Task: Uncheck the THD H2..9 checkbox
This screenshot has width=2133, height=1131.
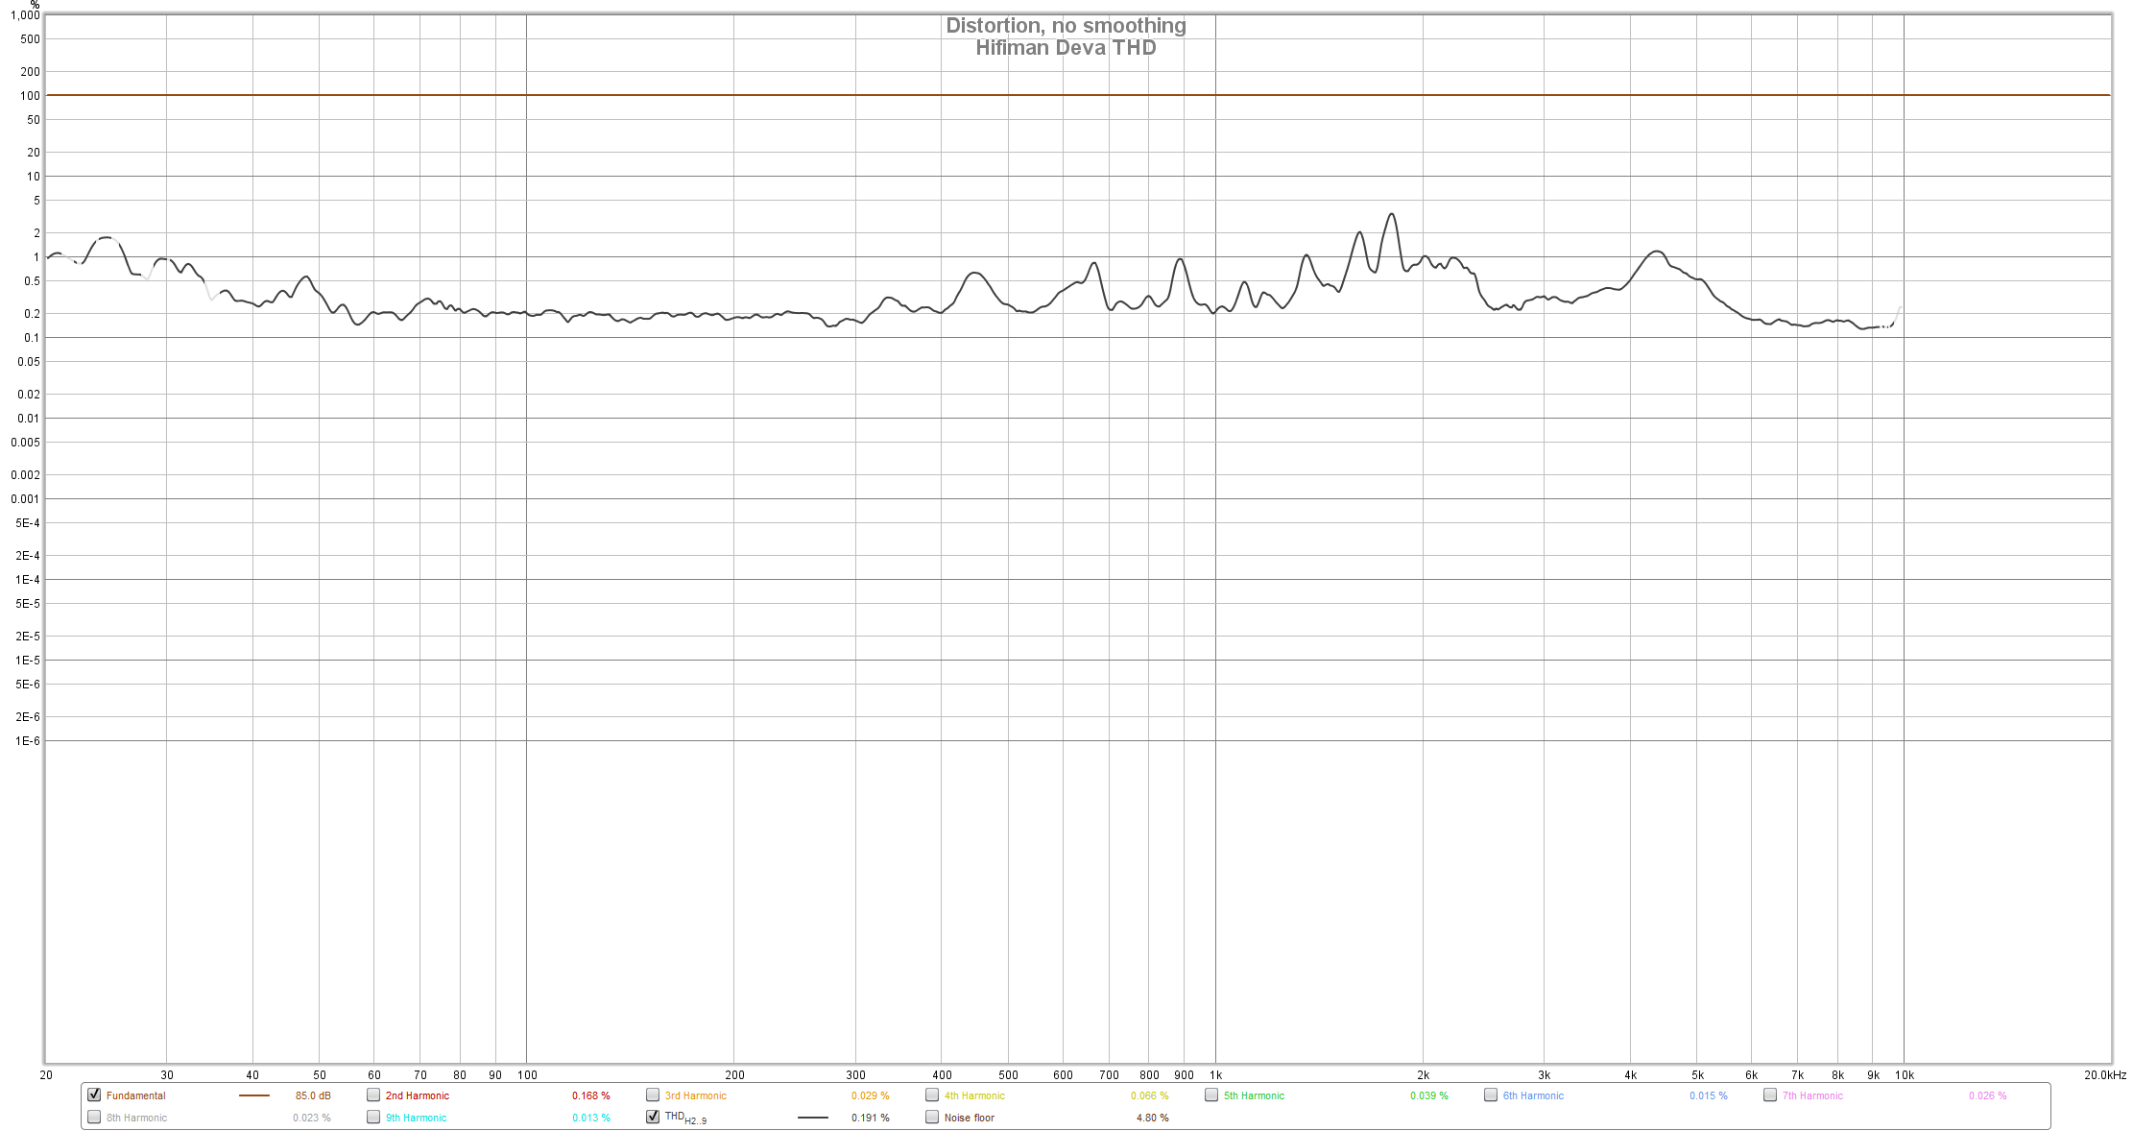Action: [653, 1117]
